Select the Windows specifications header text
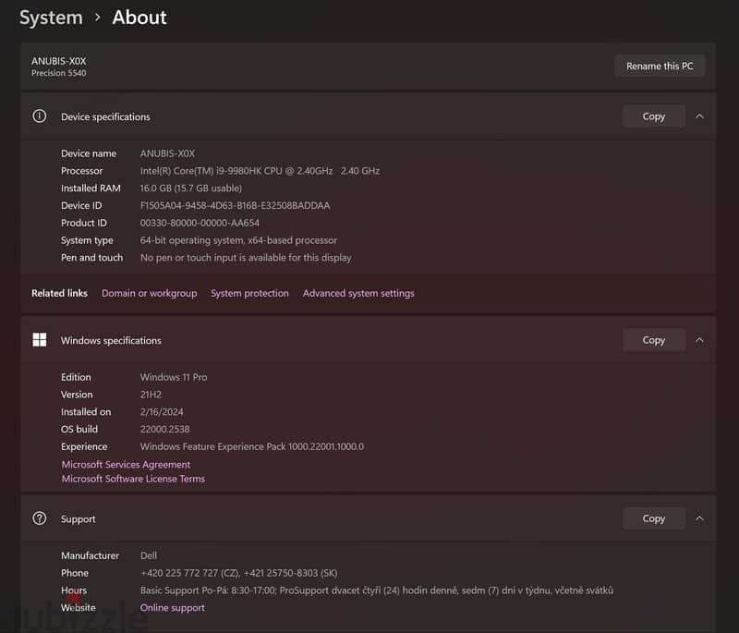 (x=111, y=340)
